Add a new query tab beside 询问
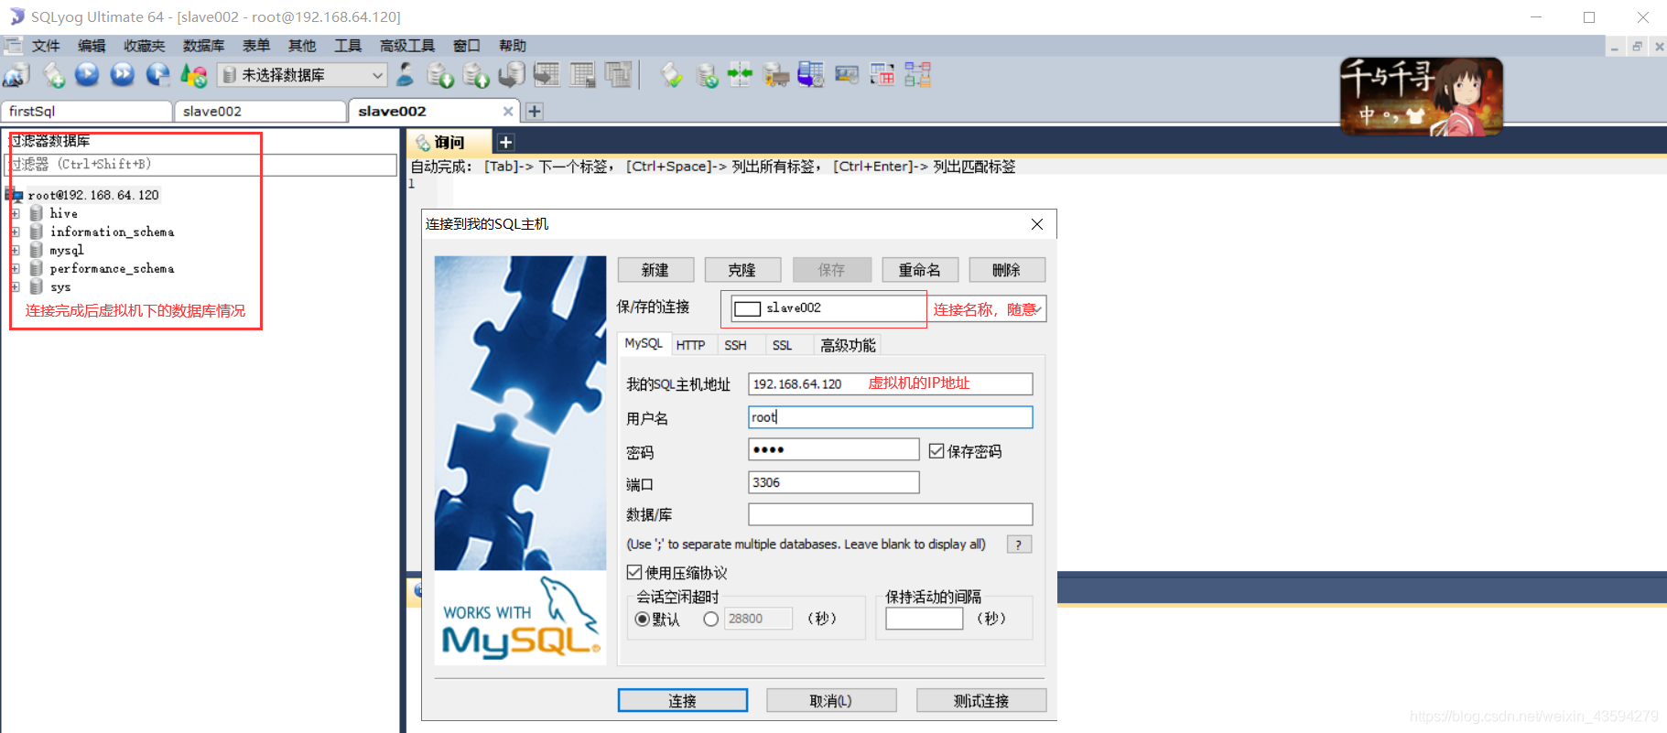This screenshot has width=1667, height=733. click(505, 142)
